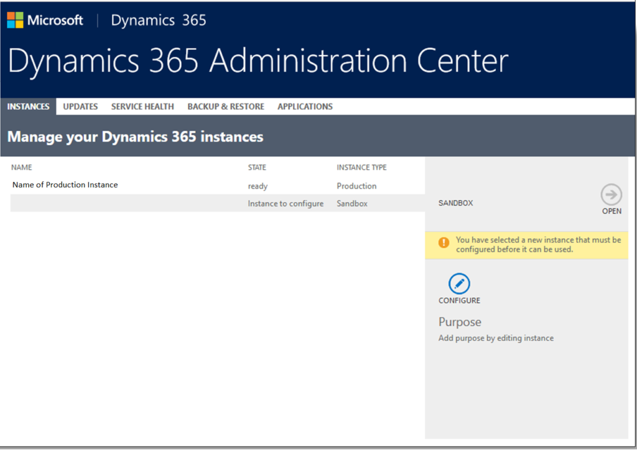Screen dimensions: 637x474
Task: Click the orange warning exclamation icon
Action: (x=444, y=243)
